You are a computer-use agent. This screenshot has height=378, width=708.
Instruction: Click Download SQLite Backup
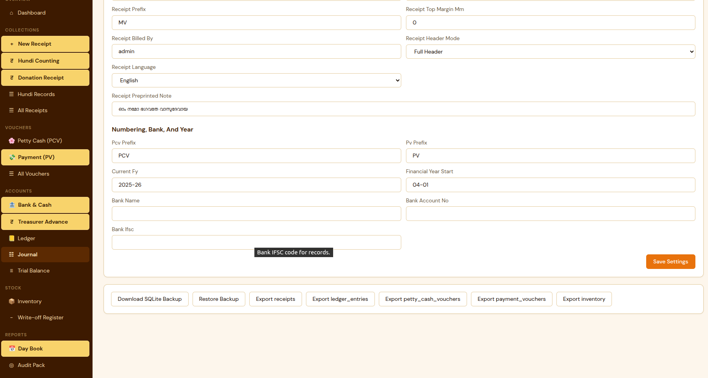(x=150, y=299)
